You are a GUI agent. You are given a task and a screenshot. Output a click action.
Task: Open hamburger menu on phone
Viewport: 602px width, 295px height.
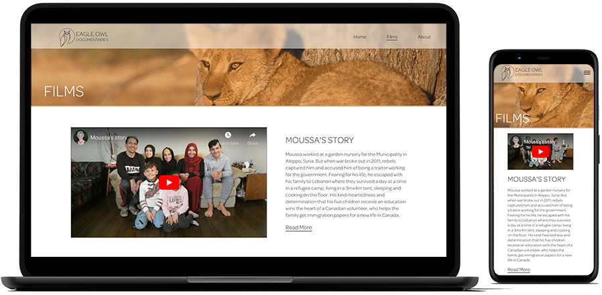(x=587, y=73)
